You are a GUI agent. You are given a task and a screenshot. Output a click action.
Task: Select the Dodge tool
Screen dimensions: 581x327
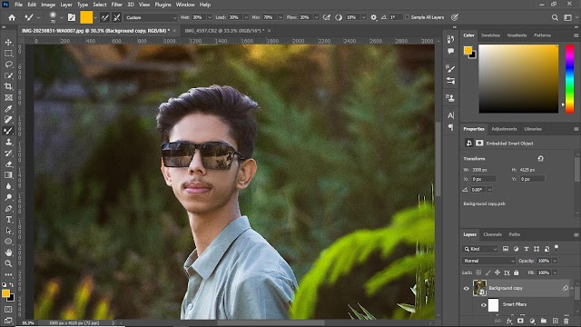click(x=8, y=197)
